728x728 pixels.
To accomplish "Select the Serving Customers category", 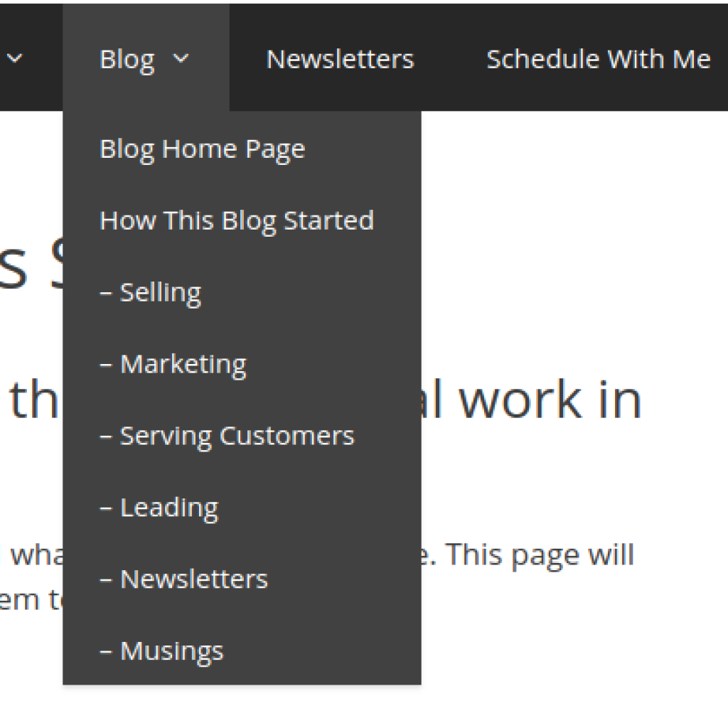I will [227, 436].
